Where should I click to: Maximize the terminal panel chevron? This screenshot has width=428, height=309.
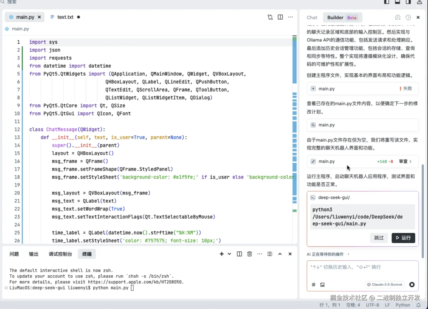(280, 254)
